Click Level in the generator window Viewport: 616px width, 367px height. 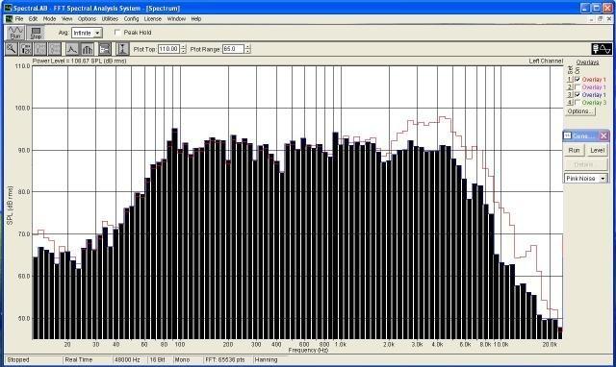[x=597, y=150]
